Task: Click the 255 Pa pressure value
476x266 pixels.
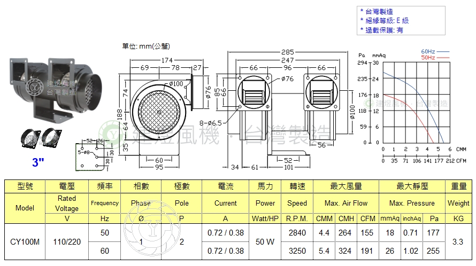Action: pyautogui.click(x=433, y=251)
